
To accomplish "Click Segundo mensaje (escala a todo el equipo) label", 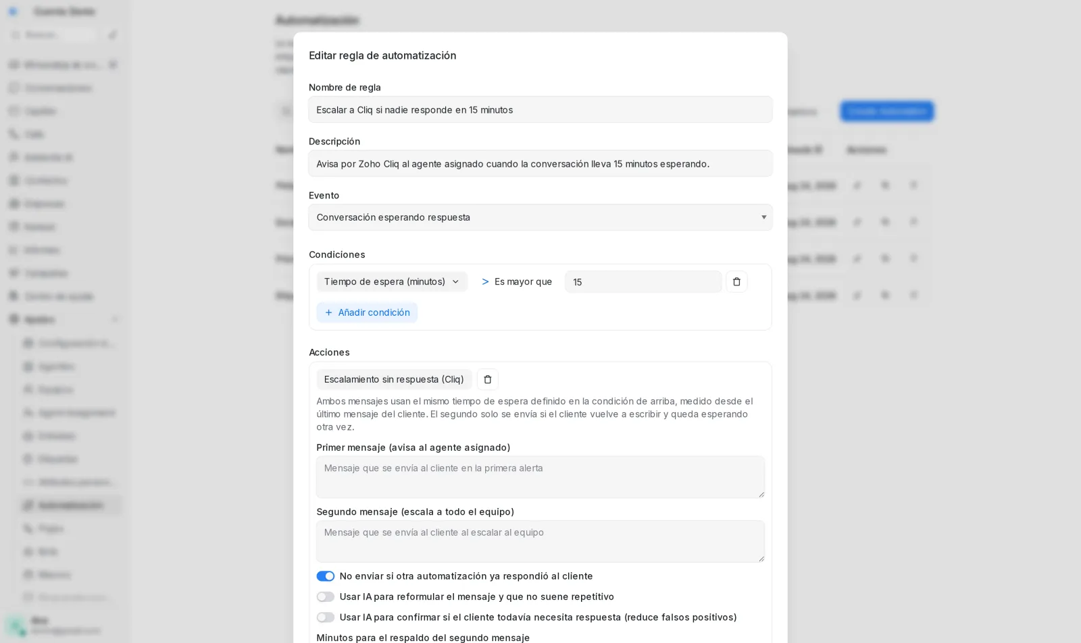I will 415,511.
